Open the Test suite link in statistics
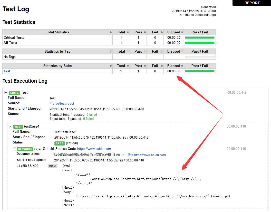The height and width of the screenshot is (212, 271). (x=7, y=71)
